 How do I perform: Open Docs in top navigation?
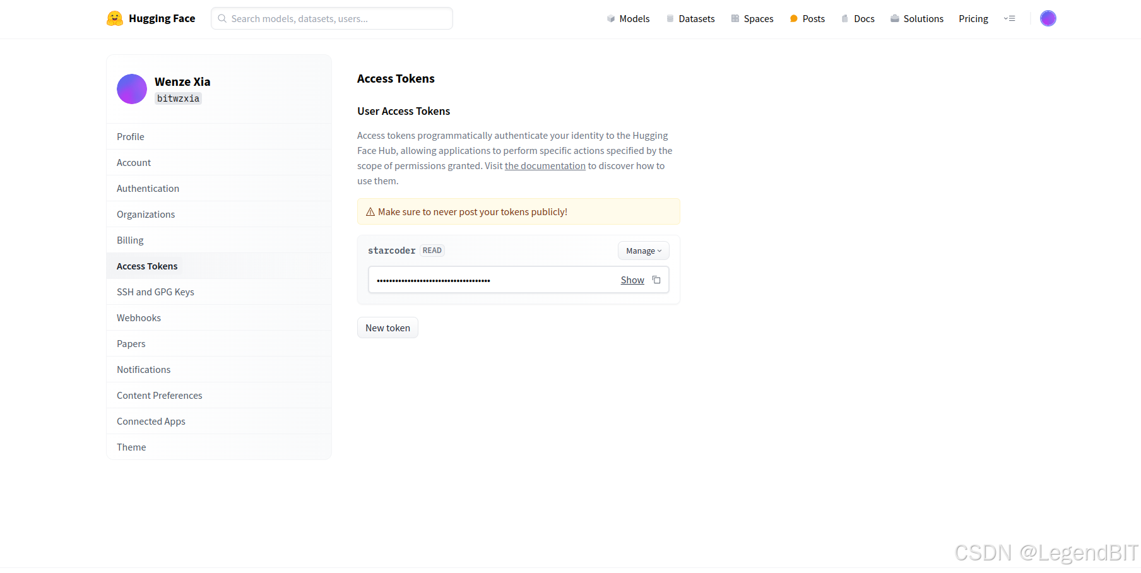click(864, 19)
